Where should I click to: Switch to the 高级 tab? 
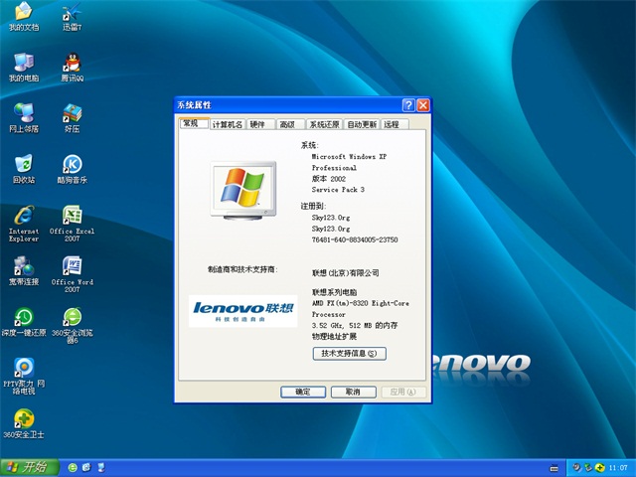(x=290, y=124)
